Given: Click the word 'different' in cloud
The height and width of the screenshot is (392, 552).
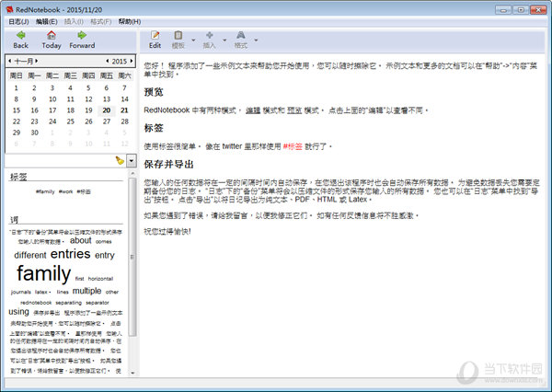Looking at the screenshot, I should 30,255.
